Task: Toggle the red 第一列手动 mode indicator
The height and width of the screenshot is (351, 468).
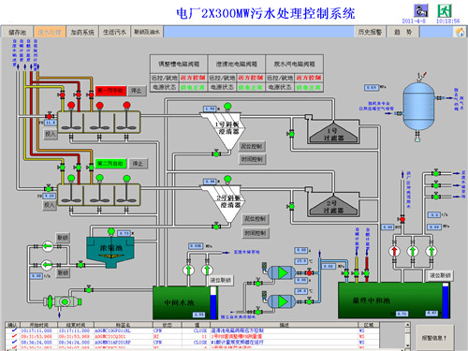Action: [110, 91]
